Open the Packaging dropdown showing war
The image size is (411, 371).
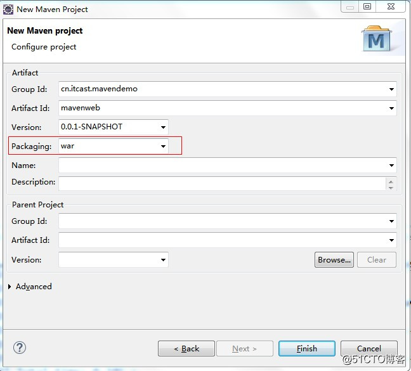pos(163,146)
